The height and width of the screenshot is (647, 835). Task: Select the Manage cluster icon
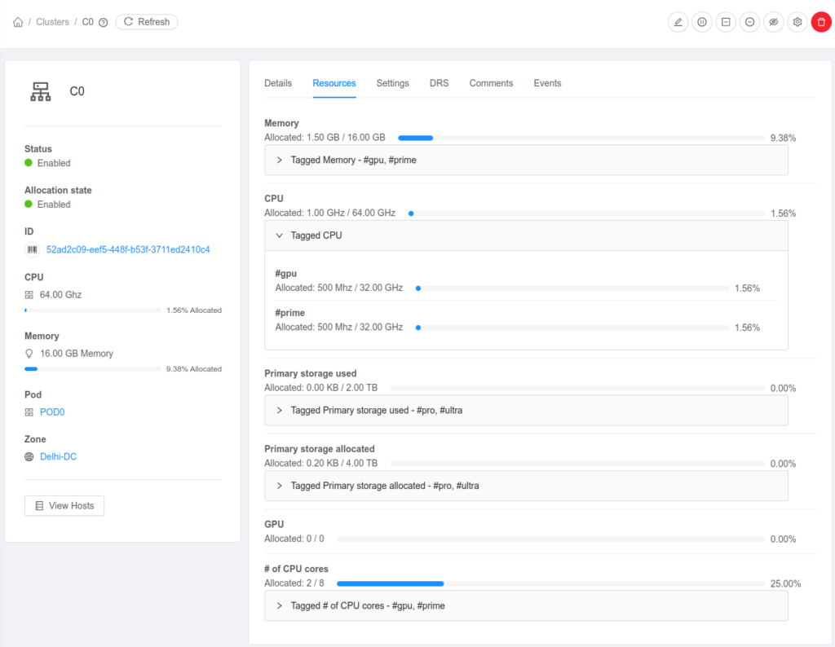coord(726,22)
